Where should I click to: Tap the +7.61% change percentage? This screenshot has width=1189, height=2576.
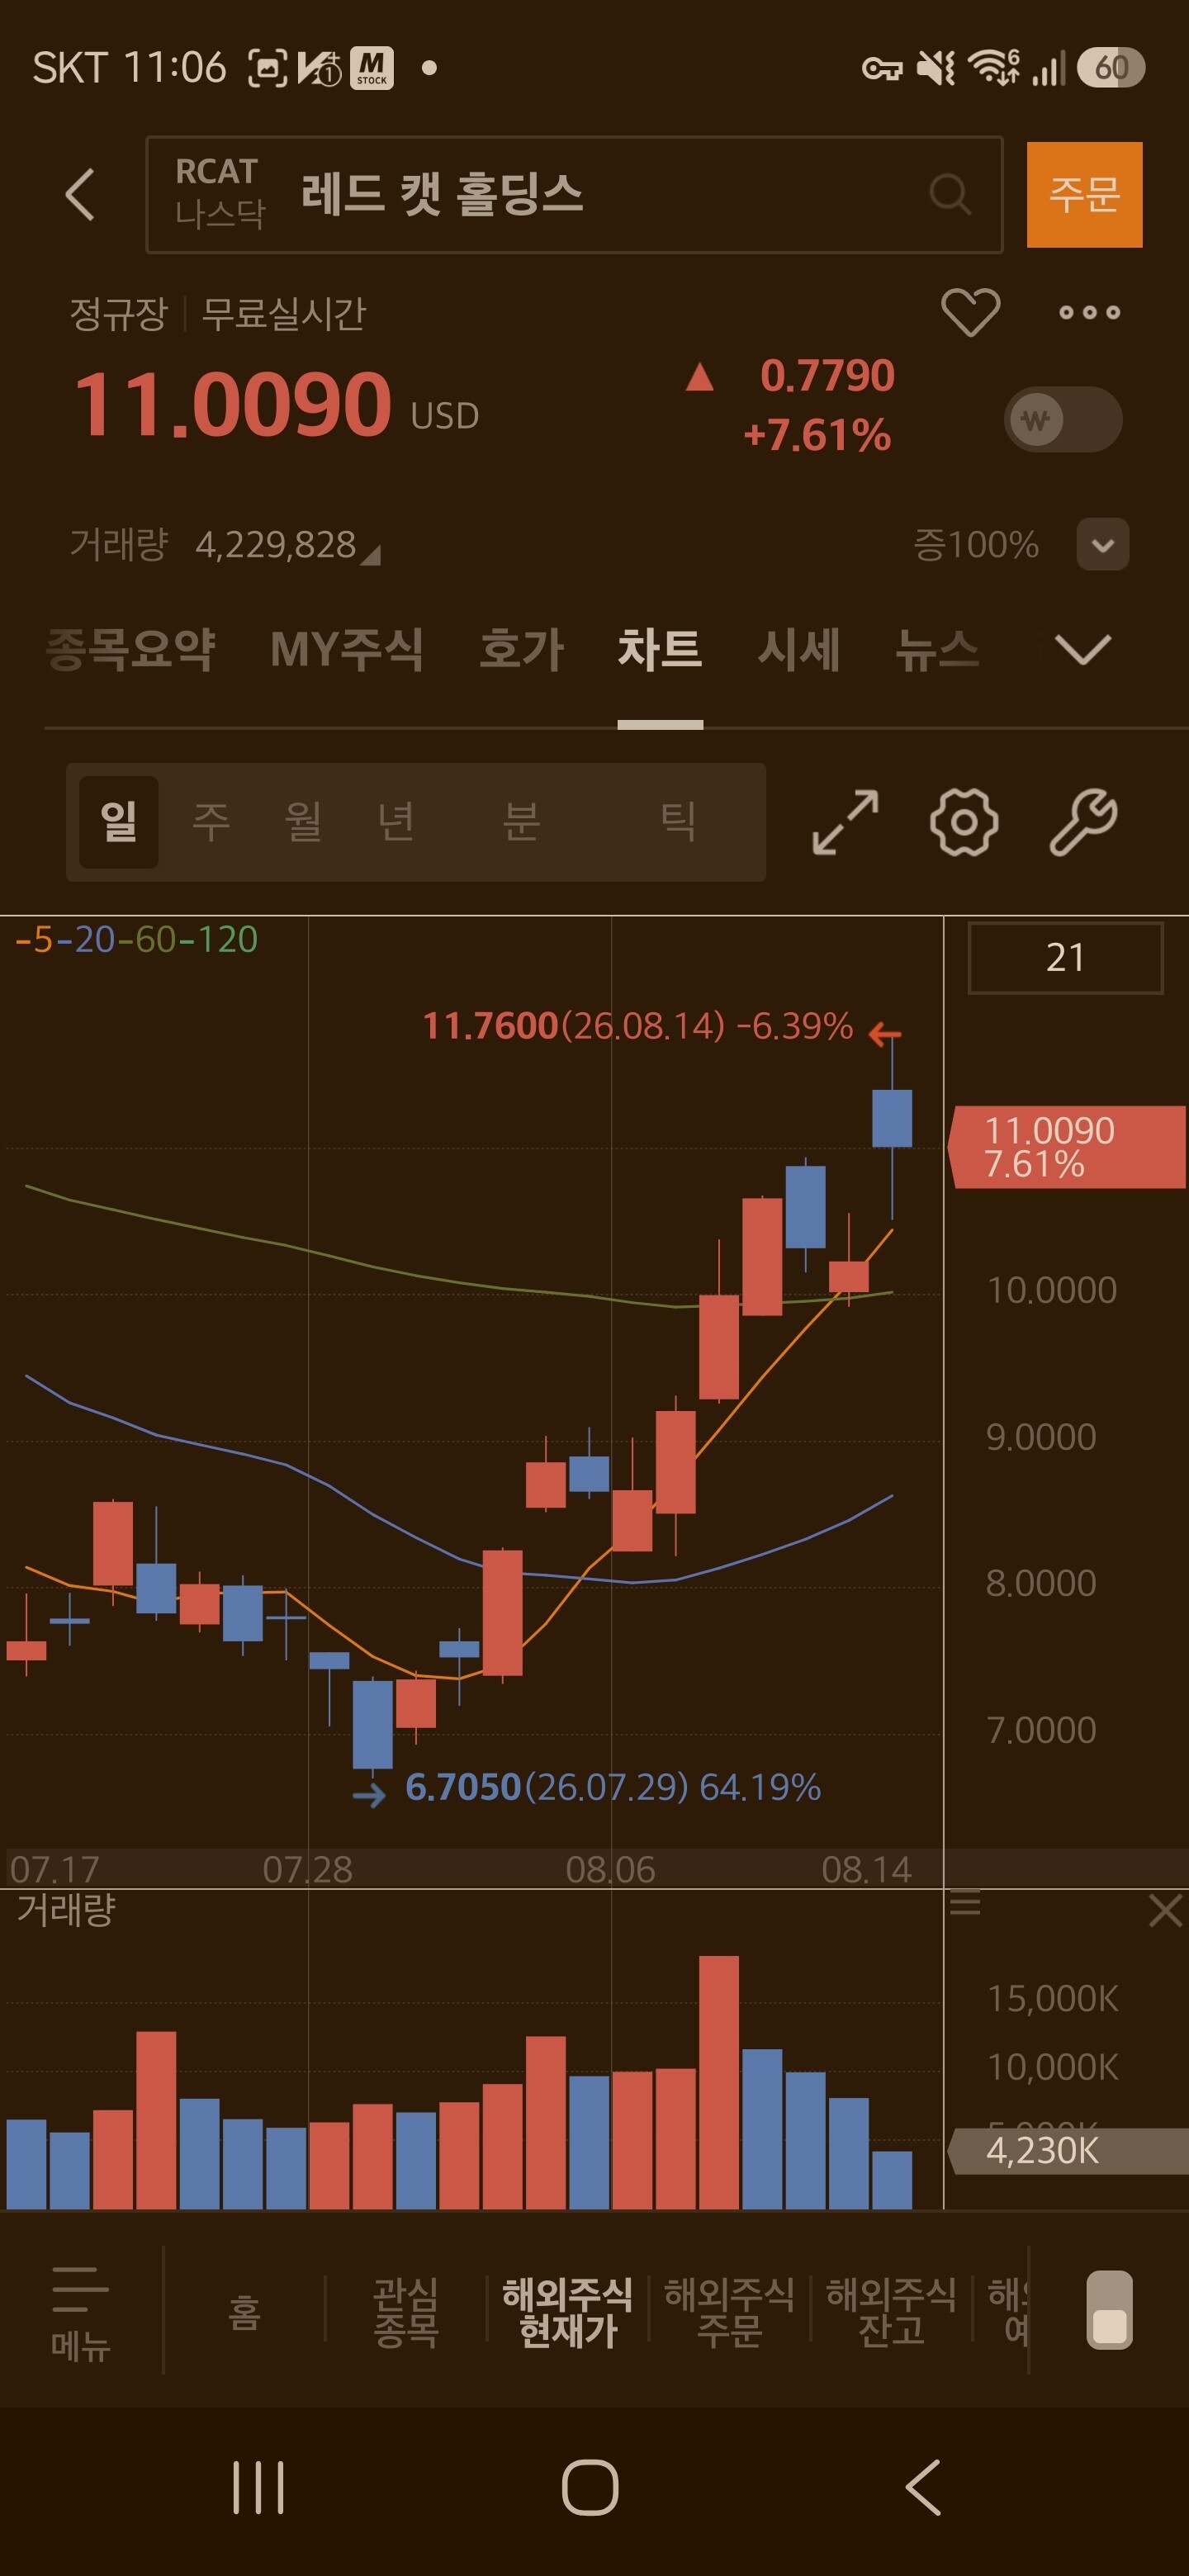[817, 435]
